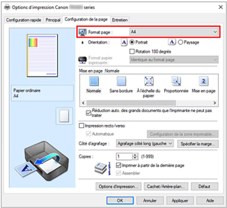Switch to the Configuration rapide tab
Image resolution: width=227 pixels, height=208 pixels.
[24, 20]
